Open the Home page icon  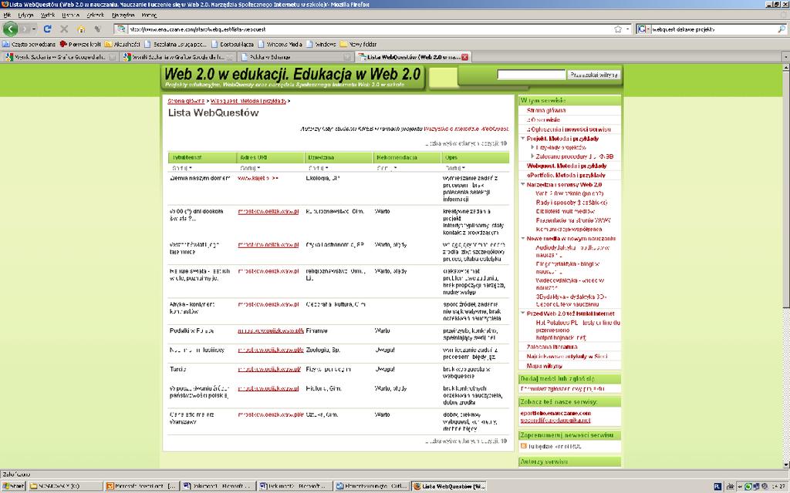[x=81, y=29]
